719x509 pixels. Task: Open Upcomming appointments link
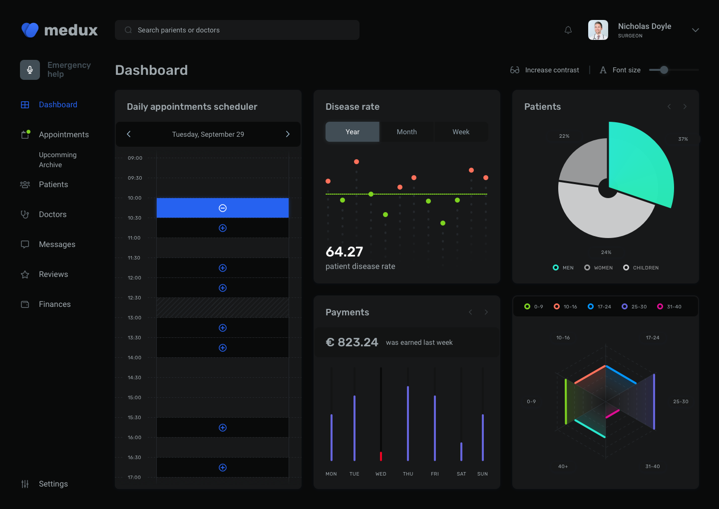point(58,155)
